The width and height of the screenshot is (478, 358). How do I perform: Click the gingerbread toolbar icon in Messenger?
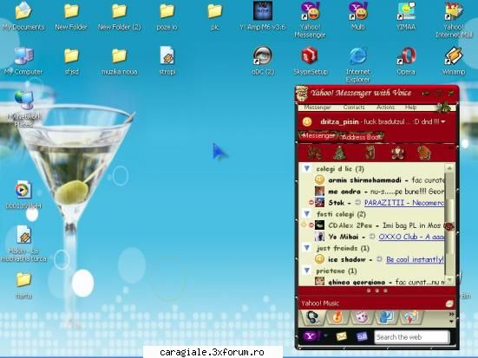click(423, 153)
